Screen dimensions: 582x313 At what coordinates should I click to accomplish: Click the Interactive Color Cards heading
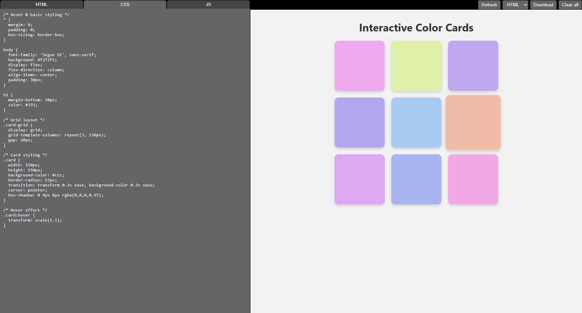coord(416,28)
